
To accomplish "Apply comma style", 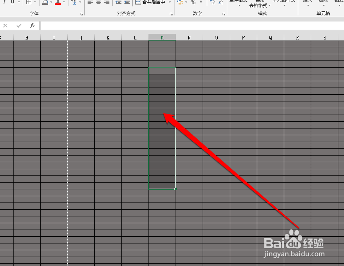I will [201, 2].
